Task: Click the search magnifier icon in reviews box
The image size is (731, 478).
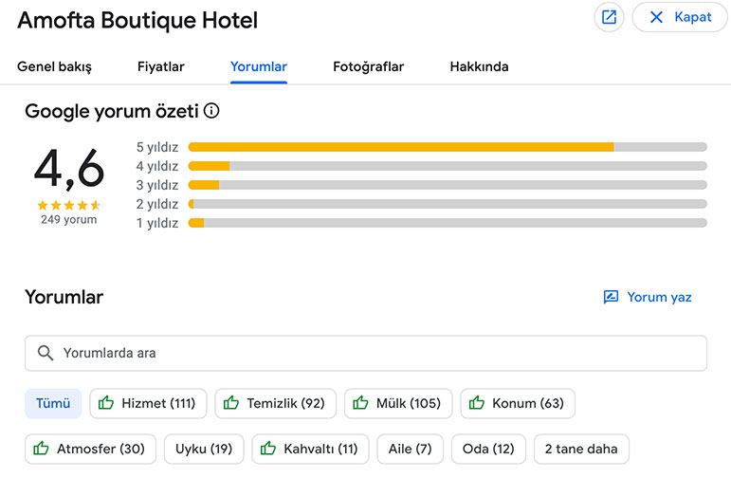Action: (x=45, y=353)
